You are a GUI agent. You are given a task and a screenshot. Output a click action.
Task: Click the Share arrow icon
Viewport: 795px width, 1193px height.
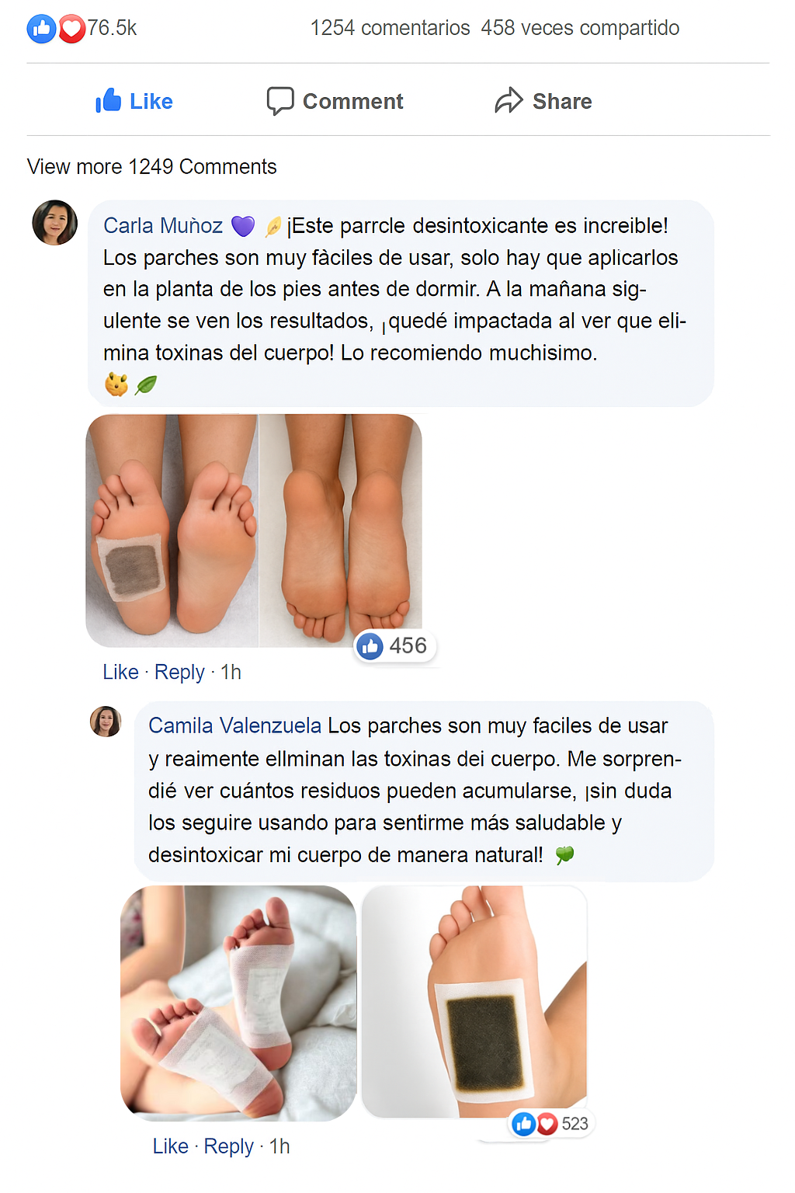pyautogui.click(x=509, y=100)
